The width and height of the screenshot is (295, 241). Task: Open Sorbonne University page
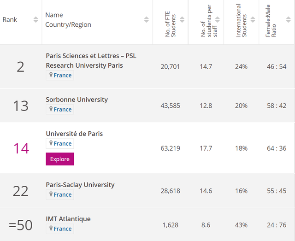tap(77, 100)
